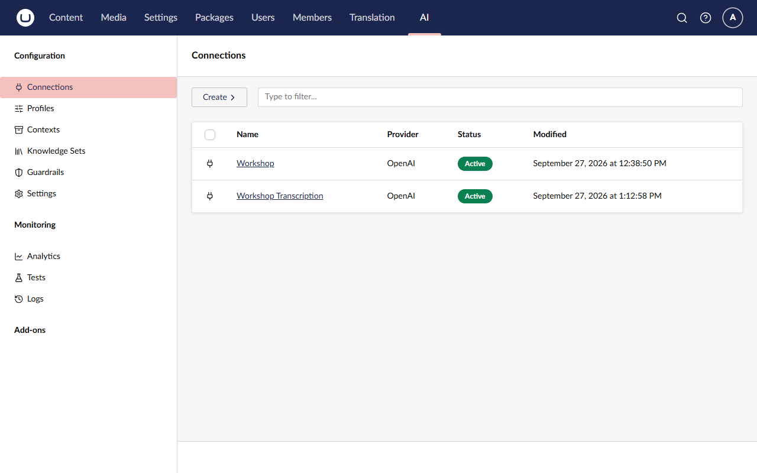757x473 pixels.
Task: Open Knowledge Sets in the sidebar
Action: point(89,151)
